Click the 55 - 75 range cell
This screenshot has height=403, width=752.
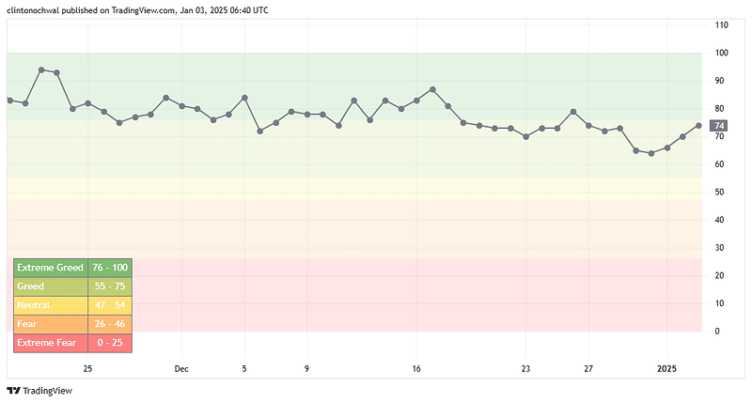(x=110, y=287)
